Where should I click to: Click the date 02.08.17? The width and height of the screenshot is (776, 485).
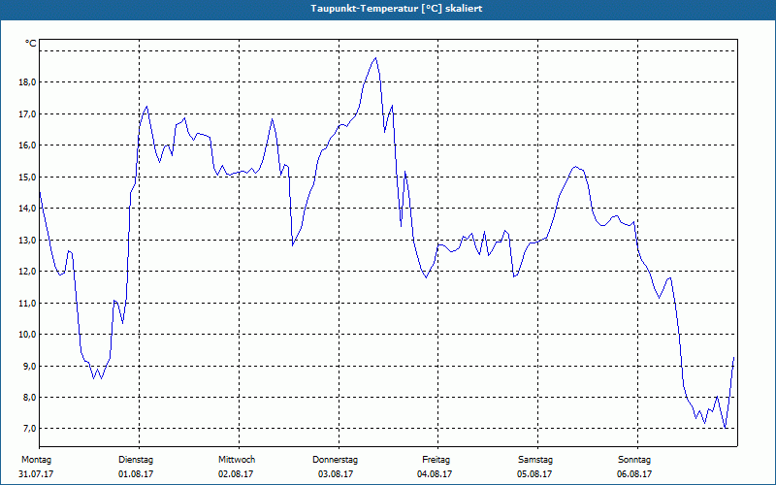(x=236, y=474)
